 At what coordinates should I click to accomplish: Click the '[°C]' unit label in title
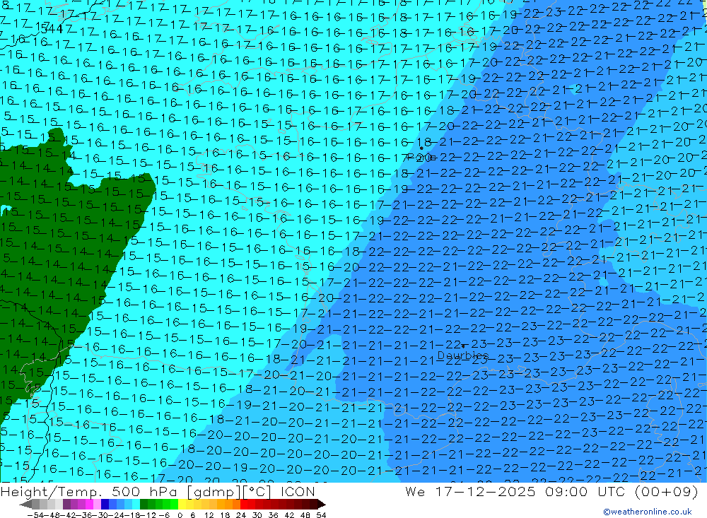pos(258,491)
